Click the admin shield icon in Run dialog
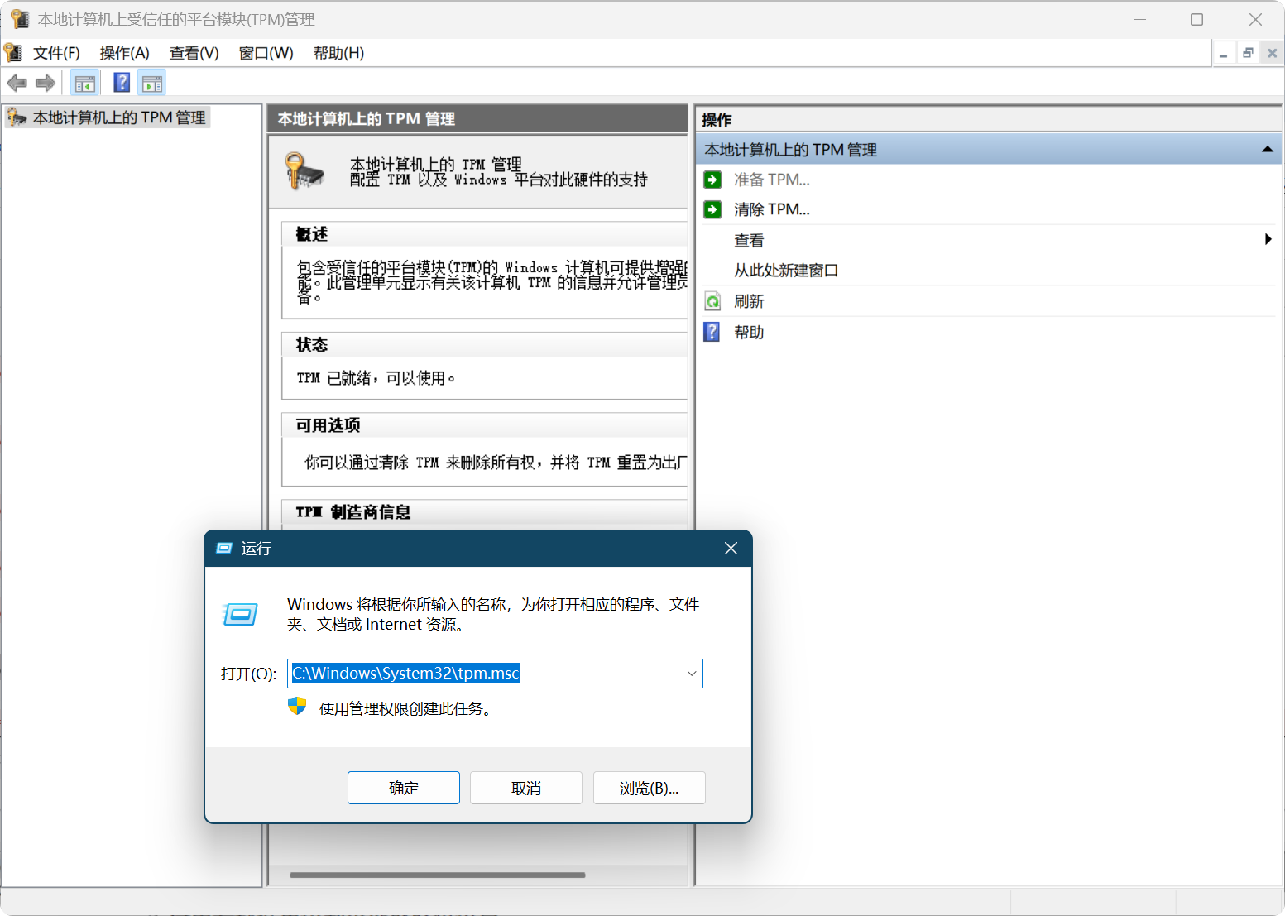This screenshot has width=1285, height=916. (297, 707)
